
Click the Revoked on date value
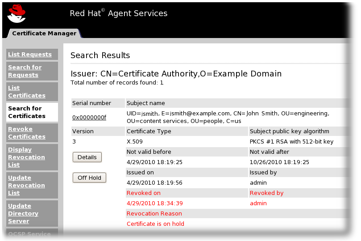point(155,203)
